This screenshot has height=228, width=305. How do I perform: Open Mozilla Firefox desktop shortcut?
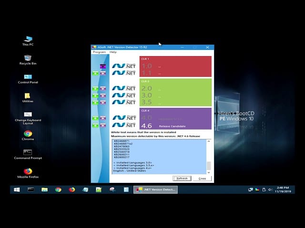tap(28, 173)
